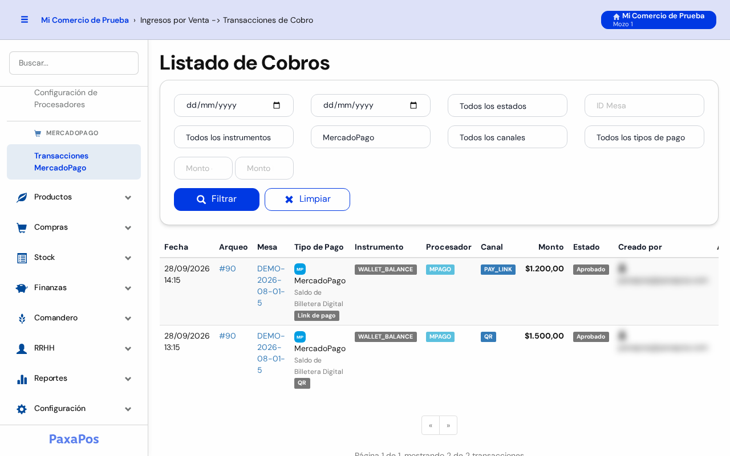Open the Todos los canales dropdown
The width and height of the screenshot is (730, 456).
(x=508, y=137)
